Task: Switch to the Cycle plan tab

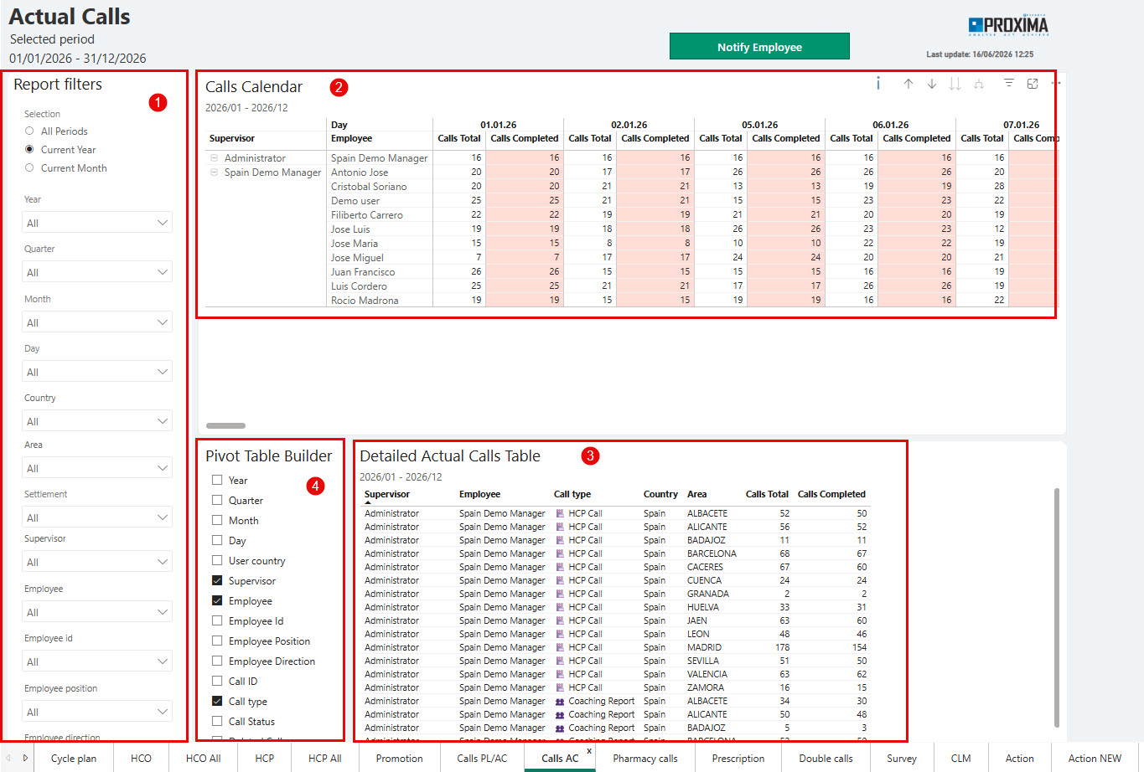Action: click(74, 759)
